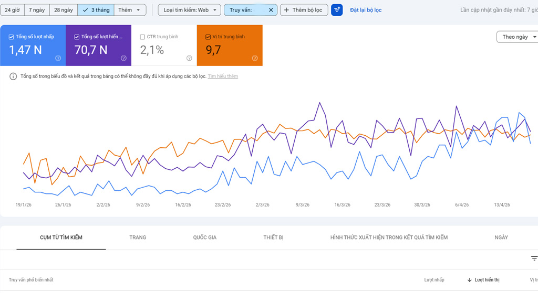The height and width of the screenshot is (293, 538).
Task: Sort table by Lượt hiển thị column header
Action: point(487,280)
